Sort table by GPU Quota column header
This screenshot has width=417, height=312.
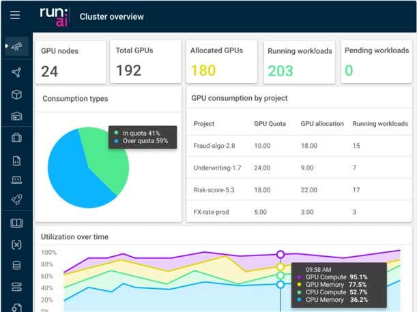(269, 124)
